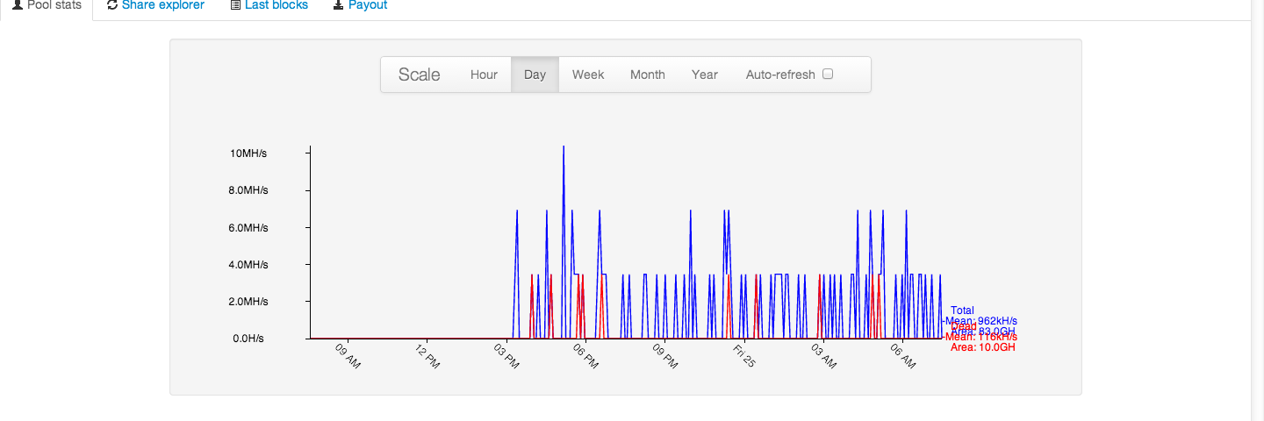Click the 12 PM time label

click(x=427, y=356)
